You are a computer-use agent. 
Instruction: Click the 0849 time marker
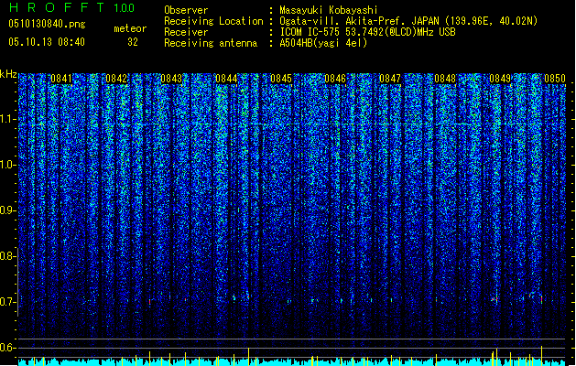point(500,79)
